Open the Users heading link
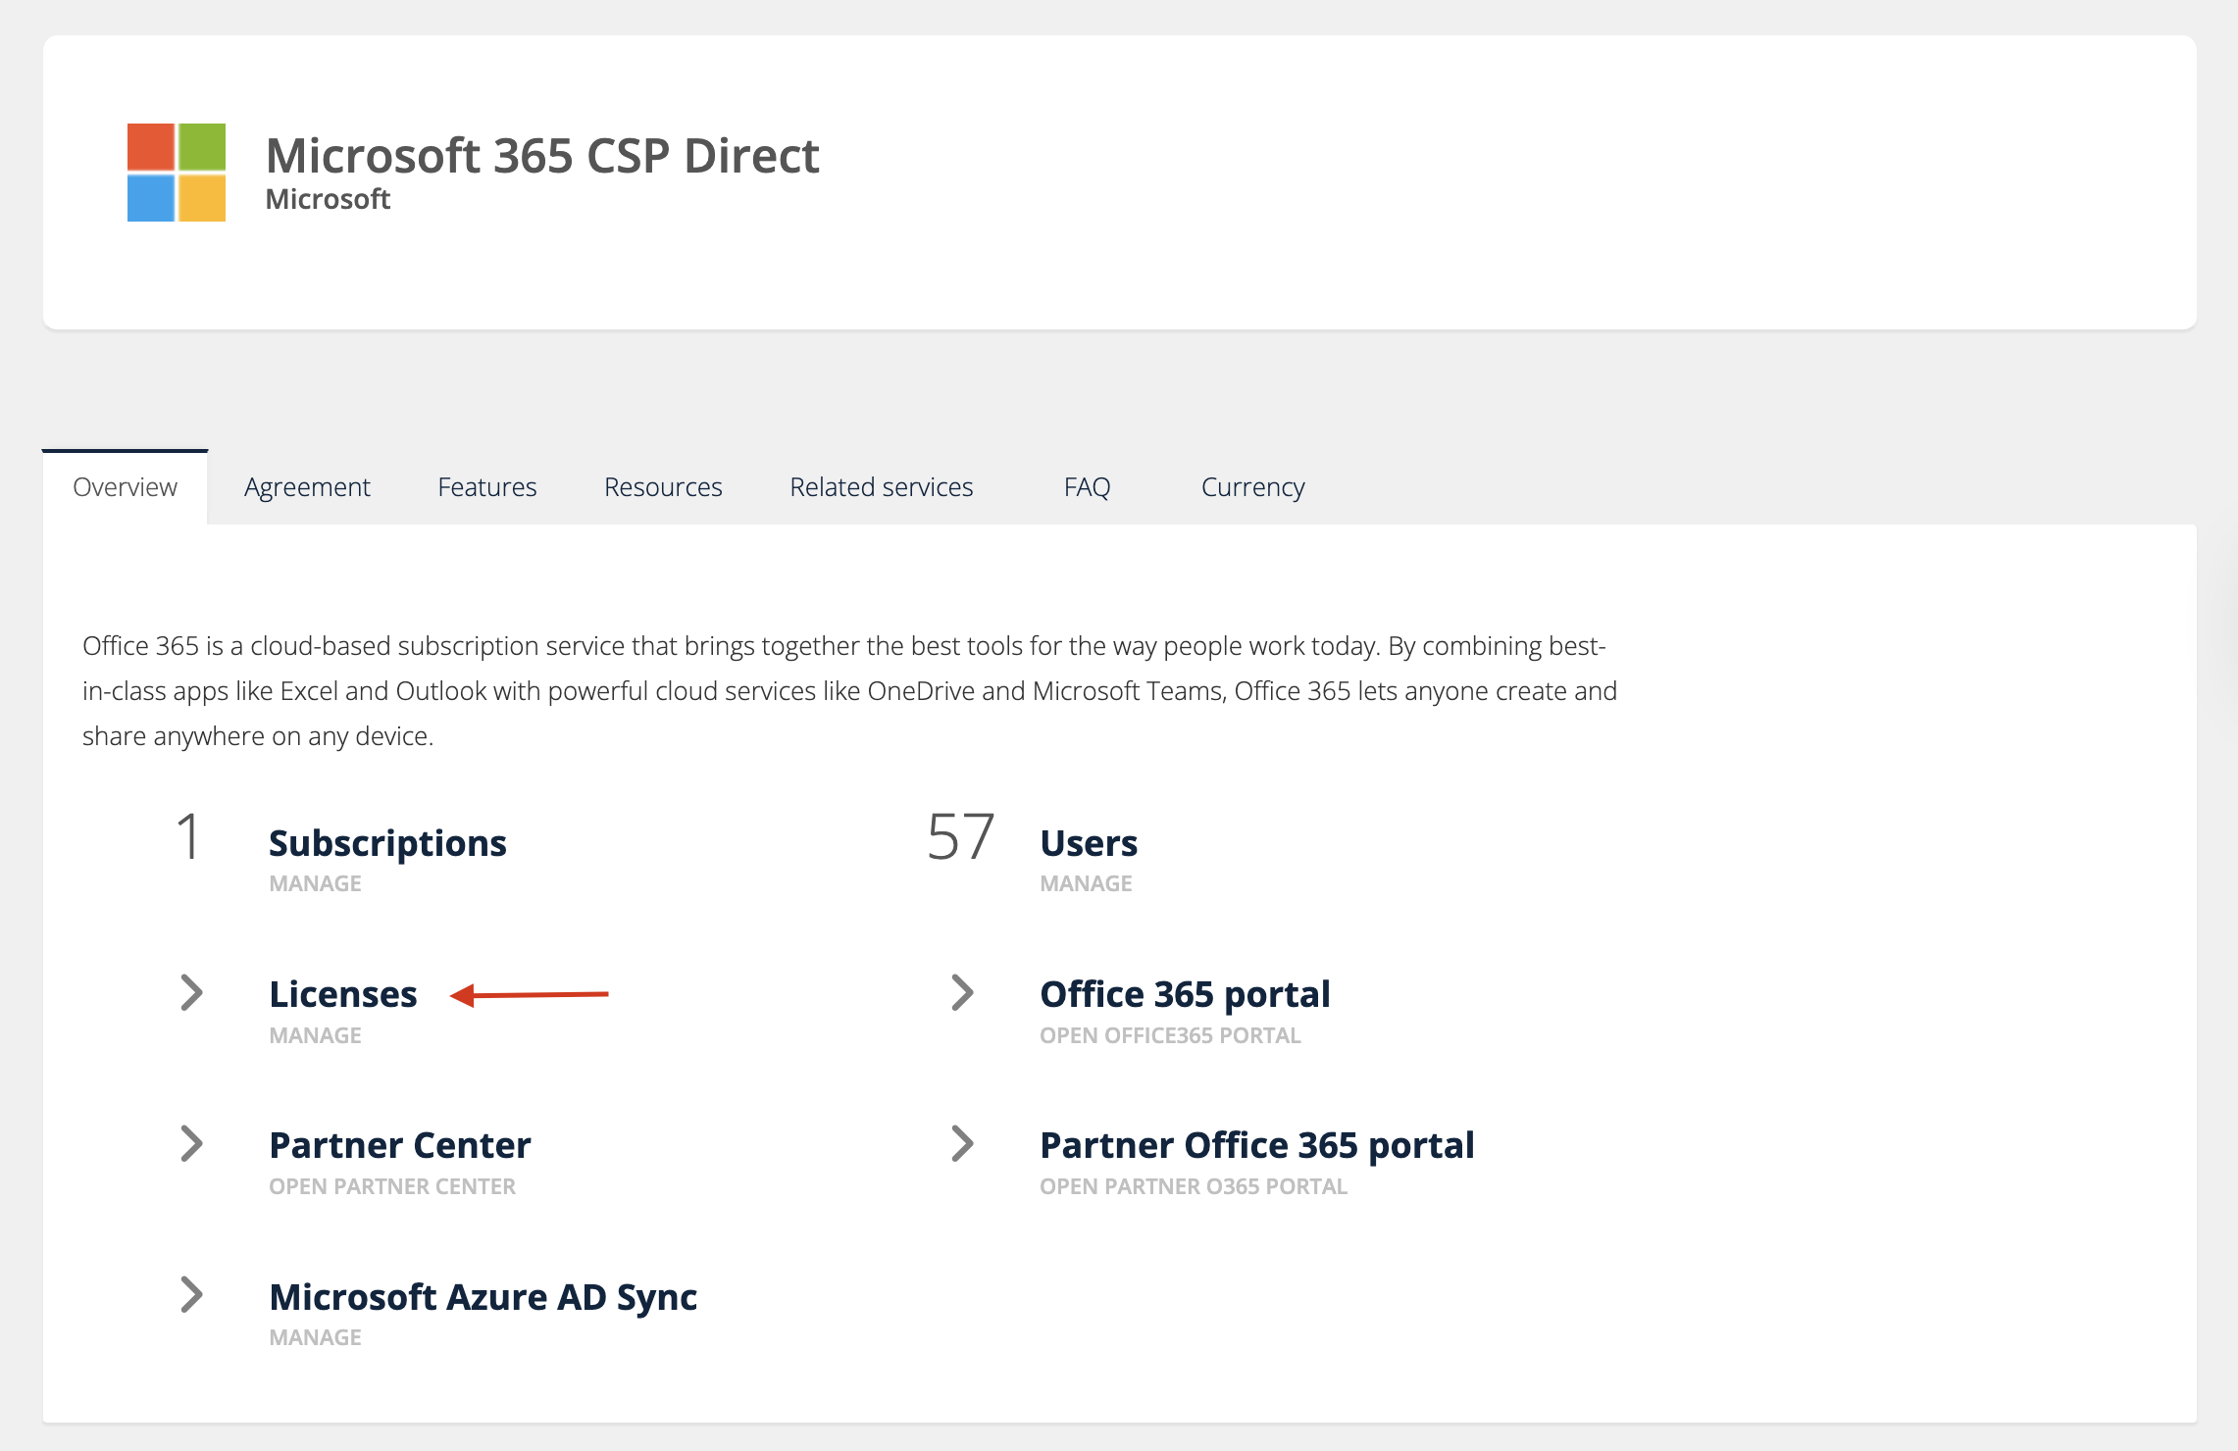This screenshot has height=1451, width=2238. [1089, 843]
